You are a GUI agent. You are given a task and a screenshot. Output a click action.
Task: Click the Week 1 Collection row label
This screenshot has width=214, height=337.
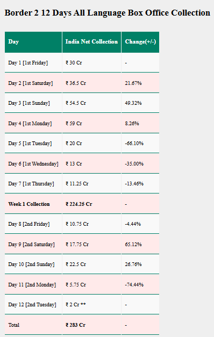point(29,204)
